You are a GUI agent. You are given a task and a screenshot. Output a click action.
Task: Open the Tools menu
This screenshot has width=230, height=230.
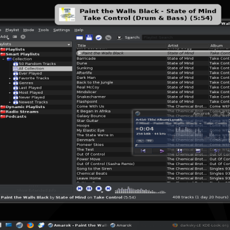[x=43, y=30]
